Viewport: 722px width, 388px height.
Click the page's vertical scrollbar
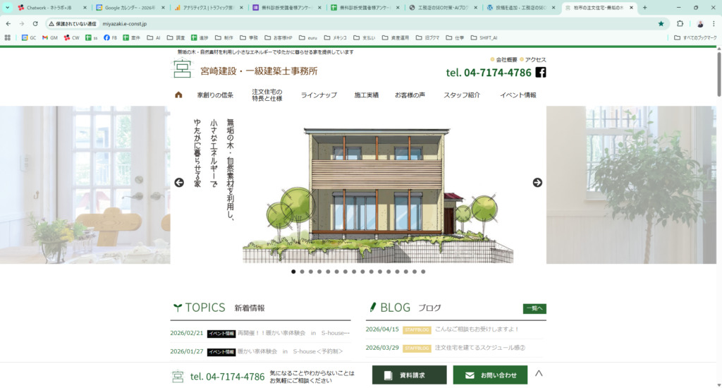pos(718,141)
